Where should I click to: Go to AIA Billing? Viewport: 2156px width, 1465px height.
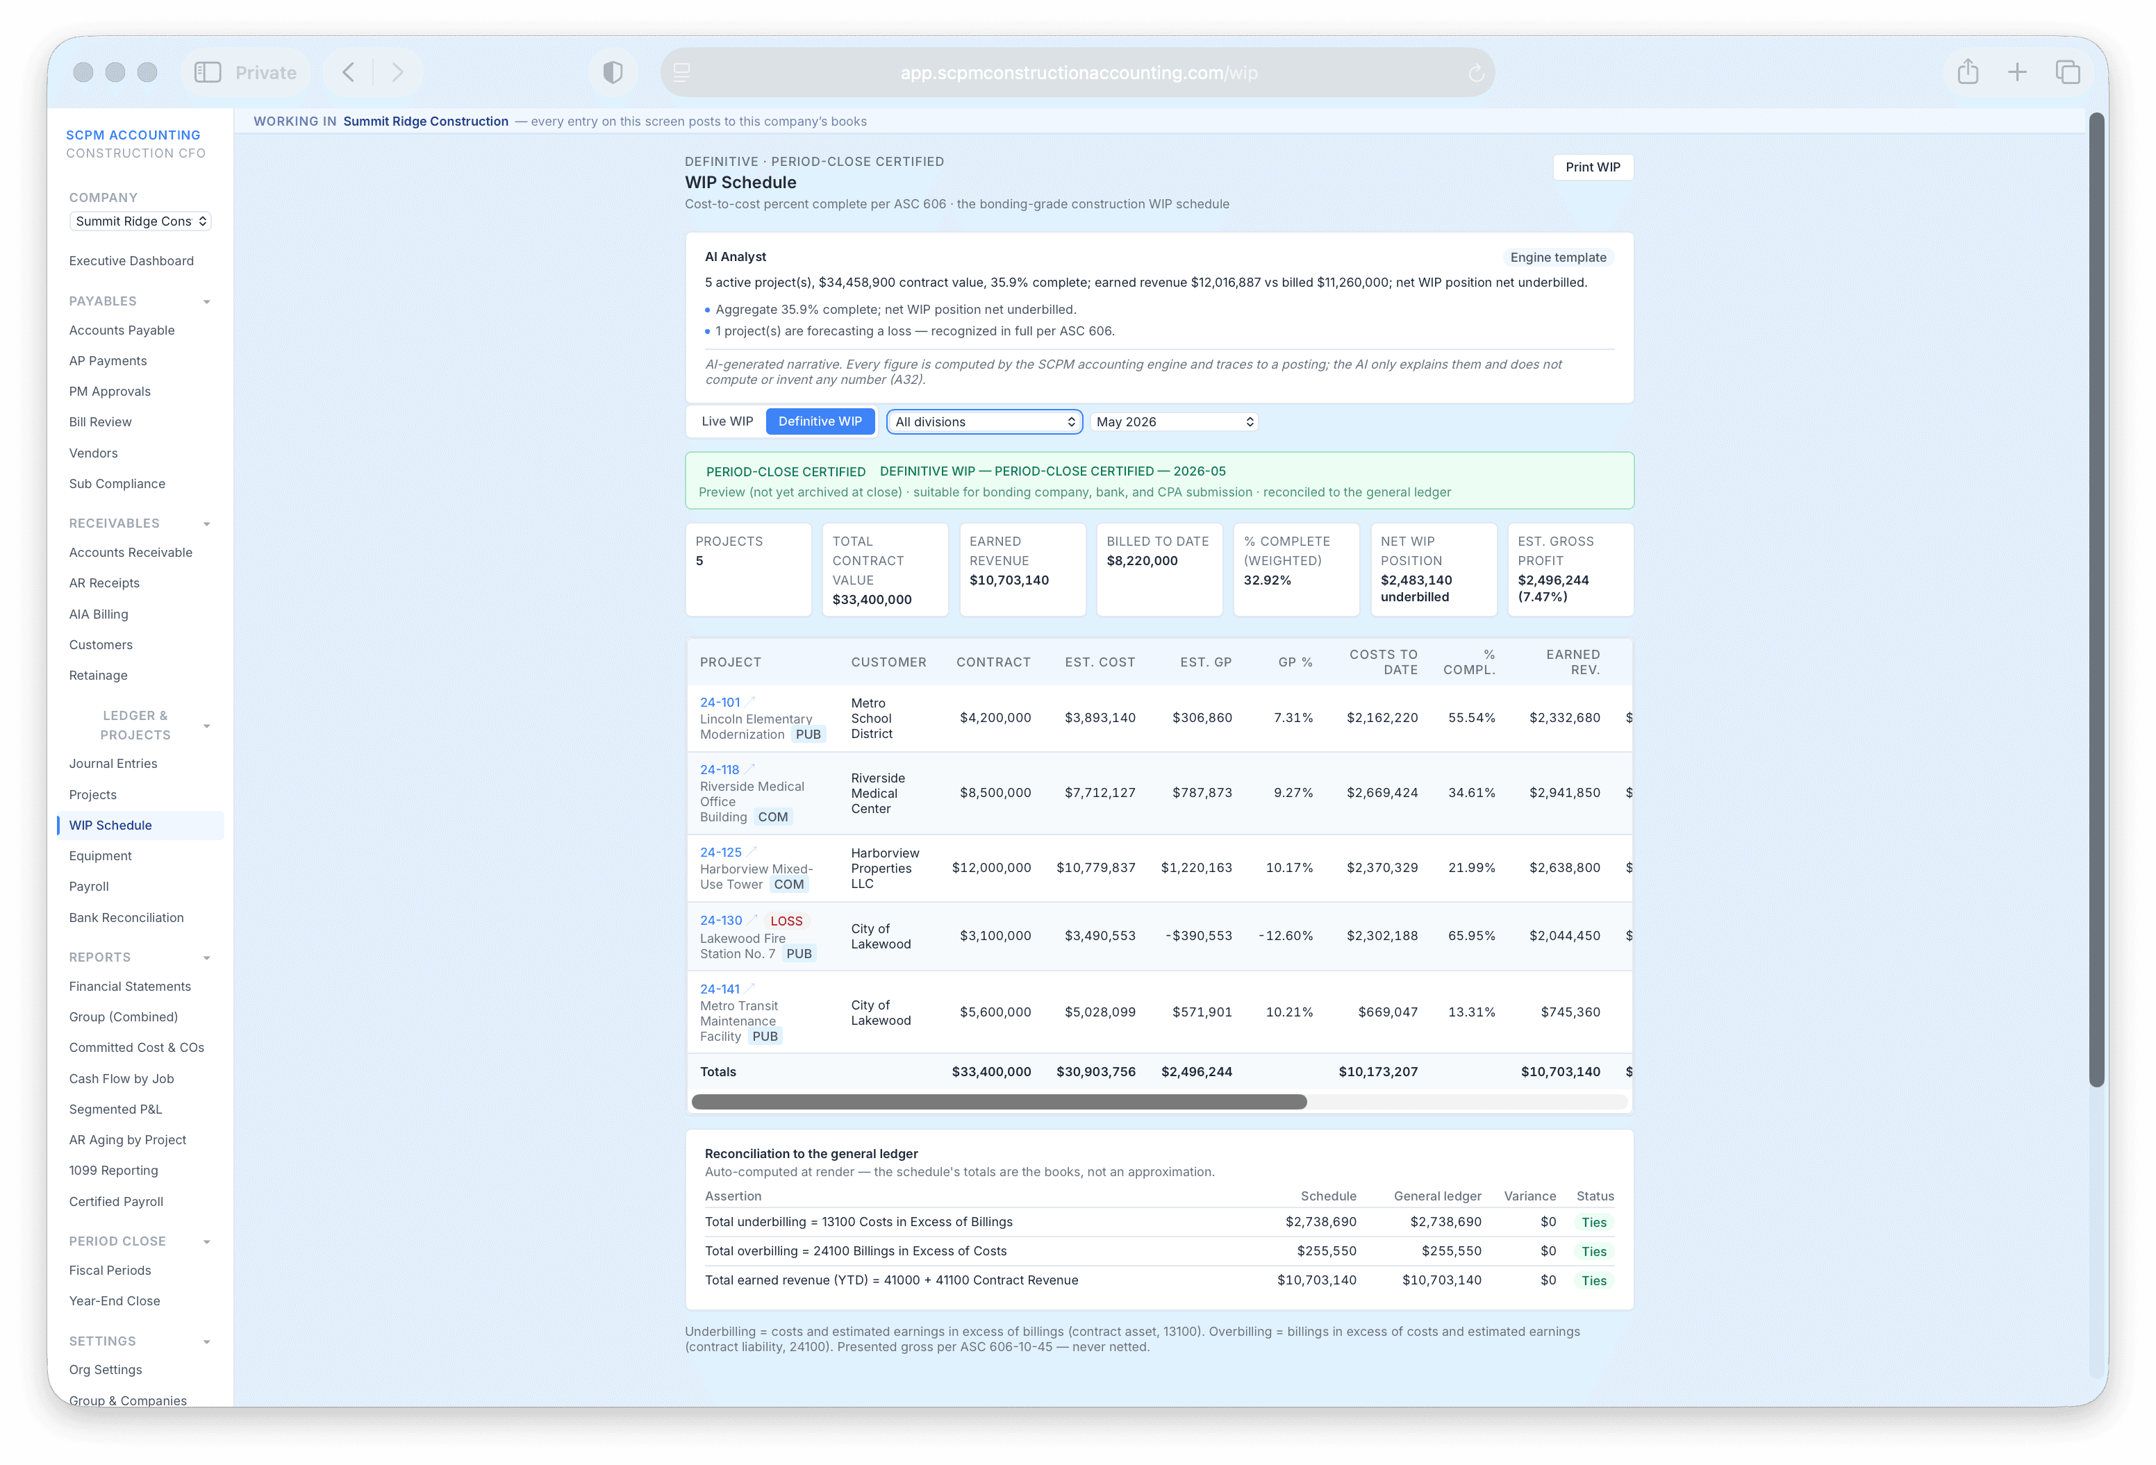tap(99, 614)
